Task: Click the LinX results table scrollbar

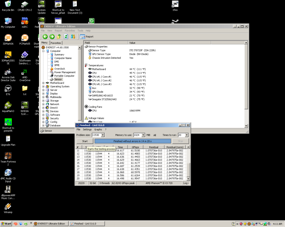Action: click(x=188, y=163)
